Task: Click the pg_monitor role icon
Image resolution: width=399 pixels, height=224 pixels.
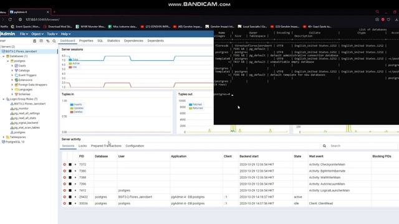Action: [x=12, y=108]
